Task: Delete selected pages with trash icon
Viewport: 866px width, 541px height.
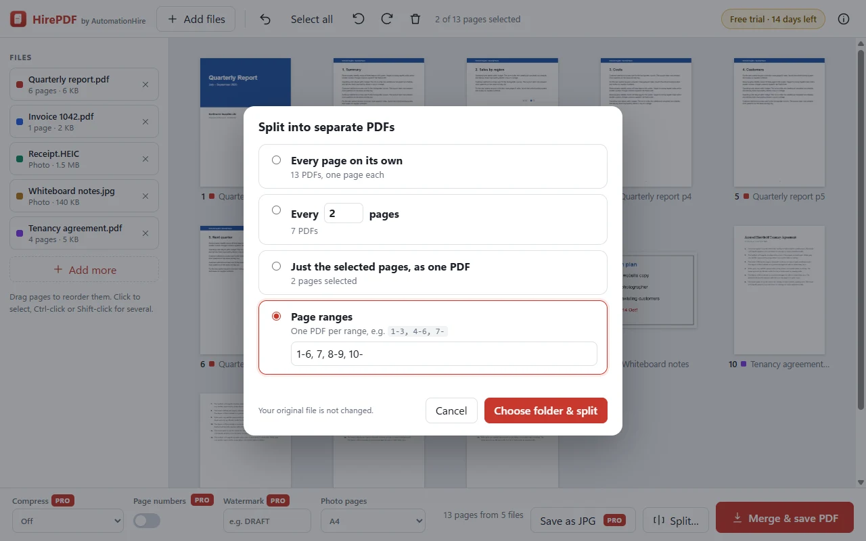Action: click(x=415, y=19)
